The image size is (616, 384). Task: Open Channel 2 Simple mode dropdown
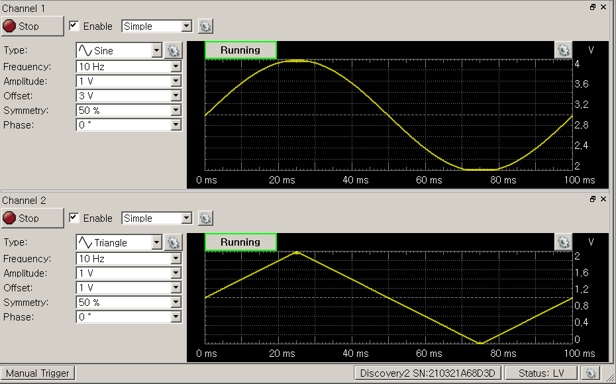coord(186,218)
